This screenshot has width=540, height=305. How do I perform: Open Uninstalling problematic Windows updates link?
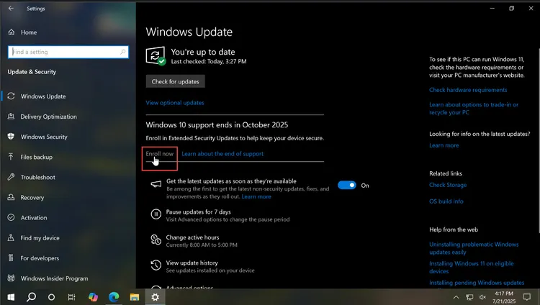coord(474,248)
